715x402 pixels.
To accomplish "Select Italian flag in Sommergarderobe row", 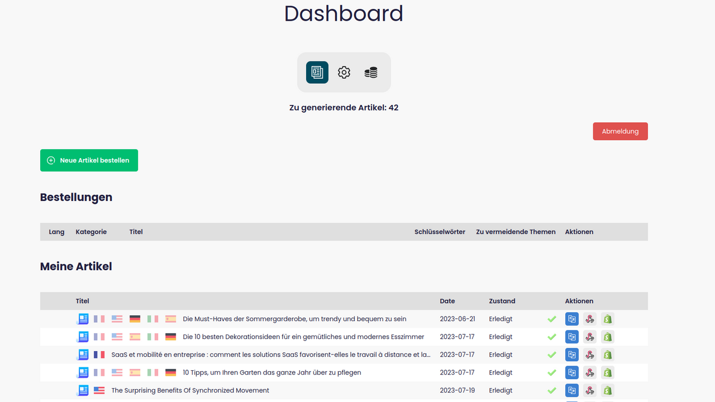I will [x=152, y=319].
